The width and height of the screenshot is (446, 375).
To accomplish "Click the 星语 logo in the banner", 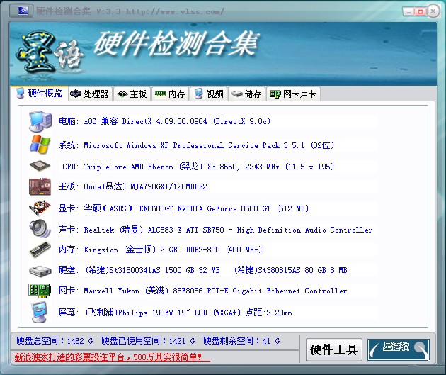I will click(50, 52).
